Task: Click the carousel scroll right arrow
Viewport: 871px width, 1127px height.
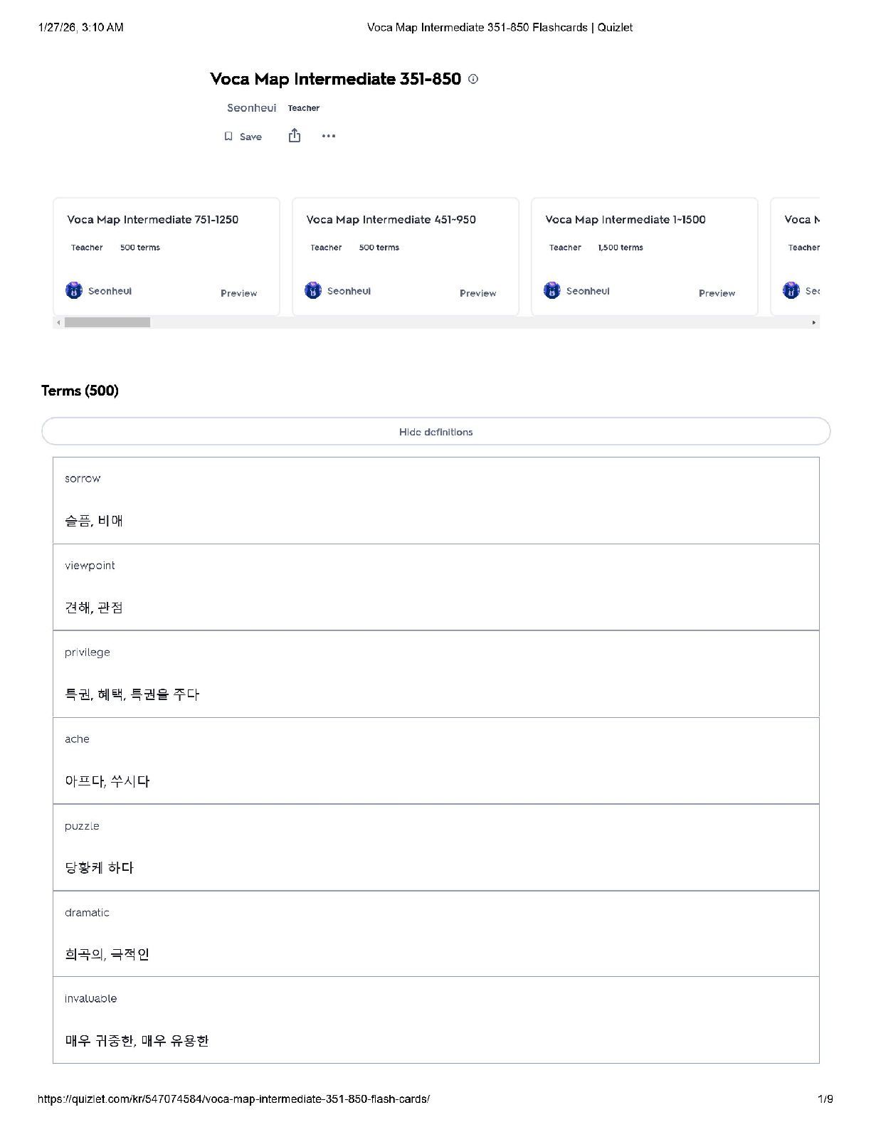Action: 814,323
